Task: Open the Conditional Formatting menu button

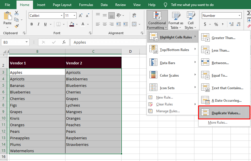Action: pyautogui.click(x=157, y=20)
